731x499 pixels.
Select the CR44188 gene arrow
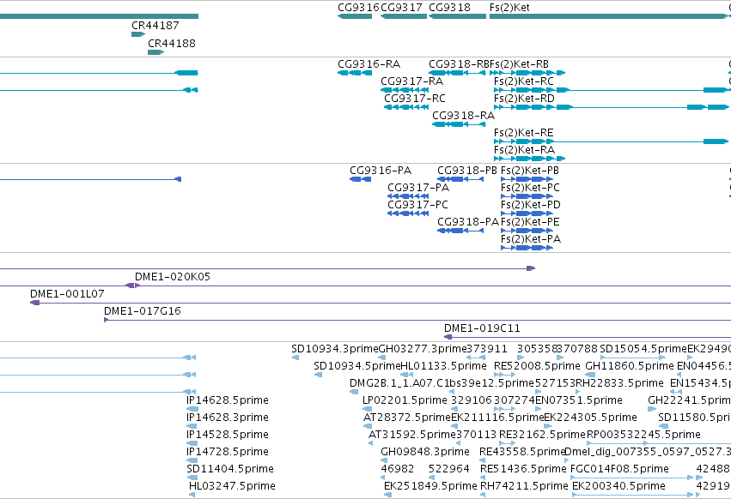pyautogui.click(x=155, y=52)
